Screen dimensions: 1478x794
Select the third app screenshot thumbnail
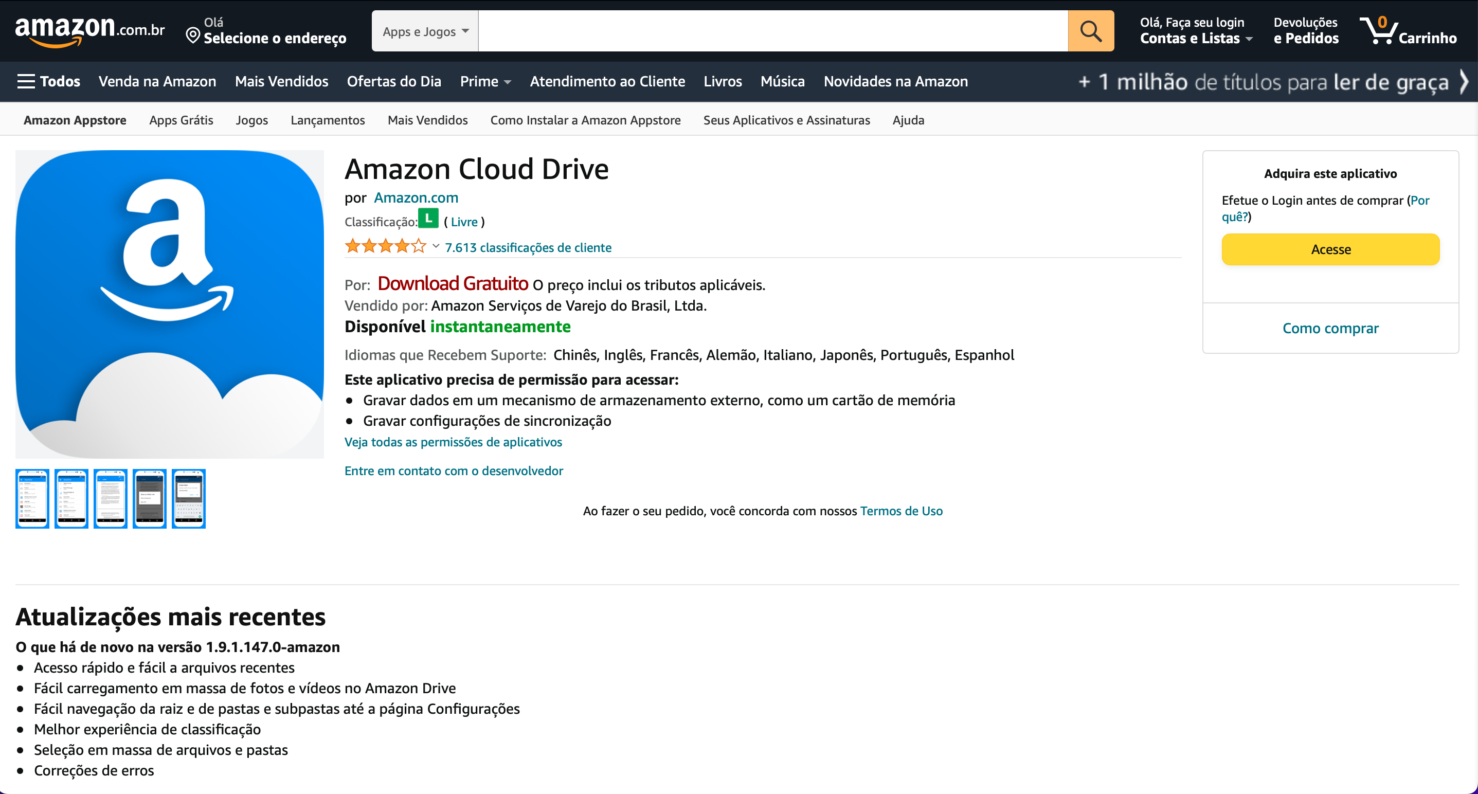click(x=110, y=498)
